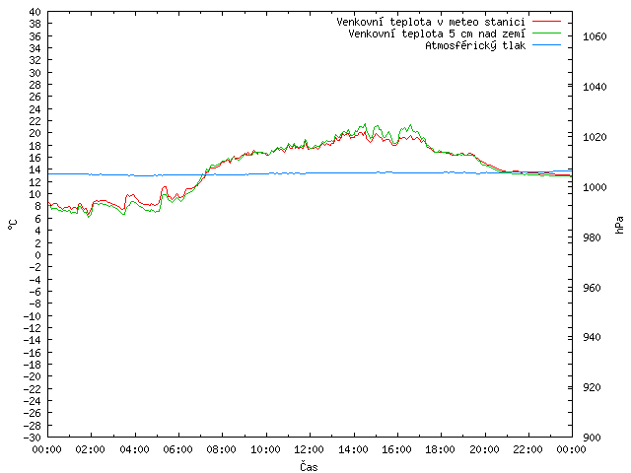The image size is (631, 473).
Task: Click the pressure axis label '920'
Action: (592, 387)
